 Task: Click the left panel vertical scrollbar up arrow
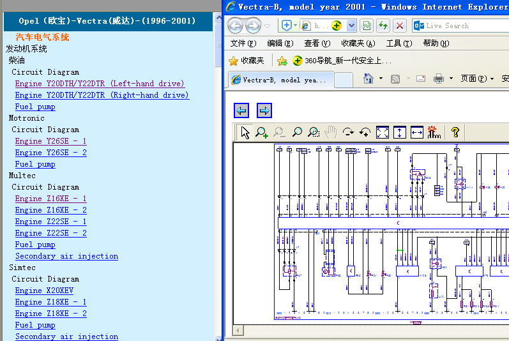pyautogui.click(x=219, y=17)
